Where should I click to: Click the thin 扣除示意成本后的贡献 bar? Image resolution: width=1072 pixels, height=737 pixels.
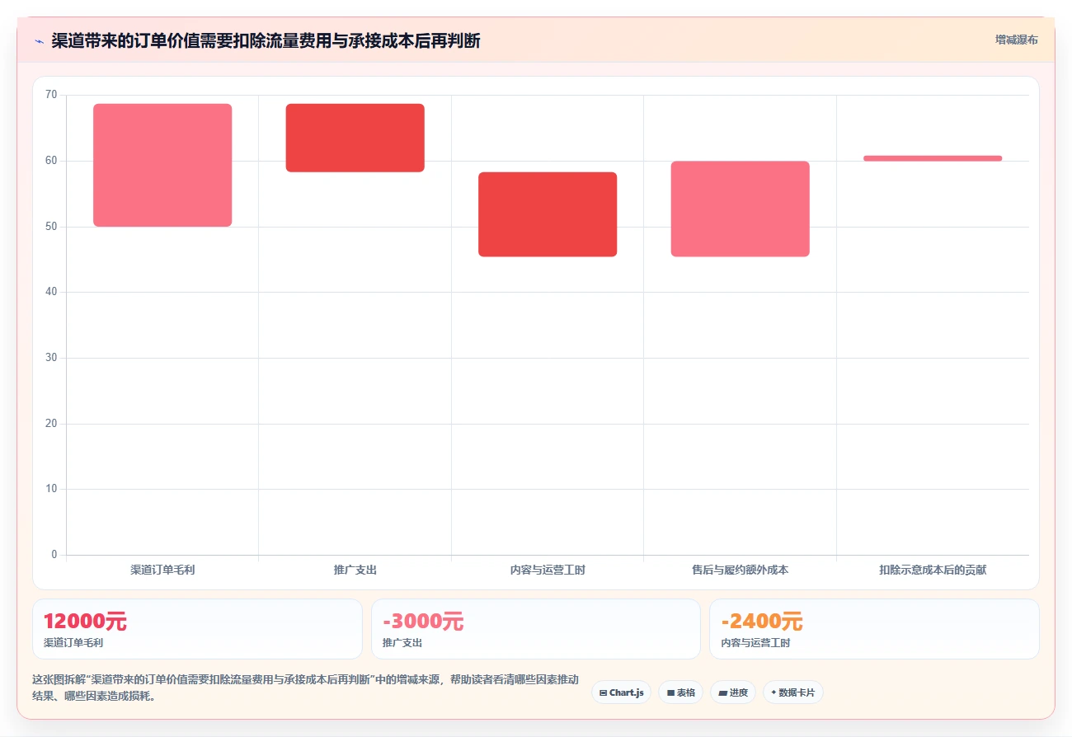(x=933, y=158)
